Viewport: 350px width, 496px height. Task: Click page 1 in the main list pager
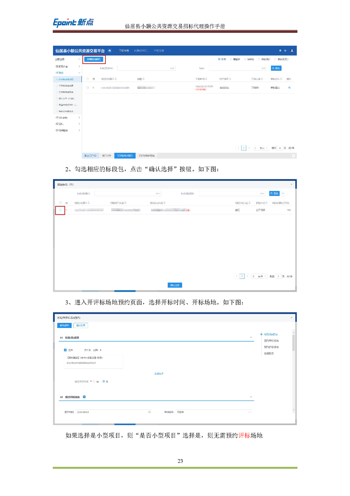coord(244,148)
